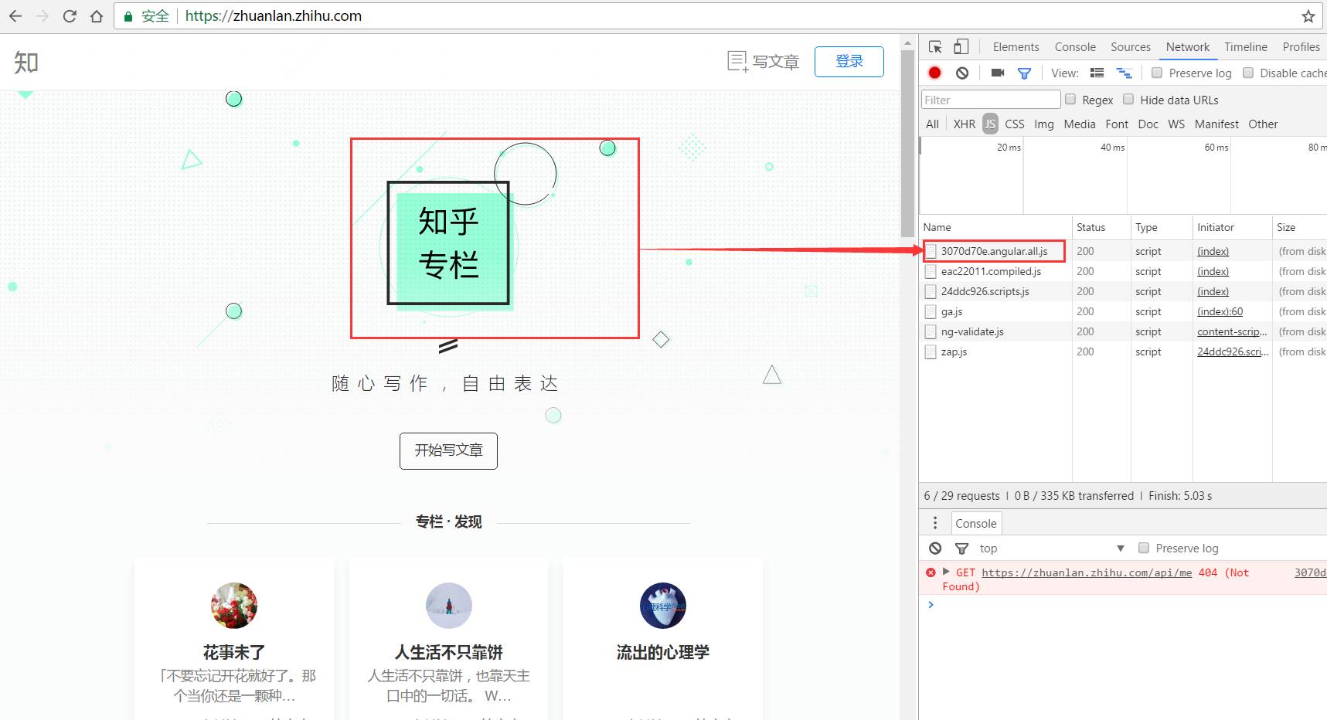Open console context dropdown top
This screenshot has width=1327, height=720.
[1052, 548]
